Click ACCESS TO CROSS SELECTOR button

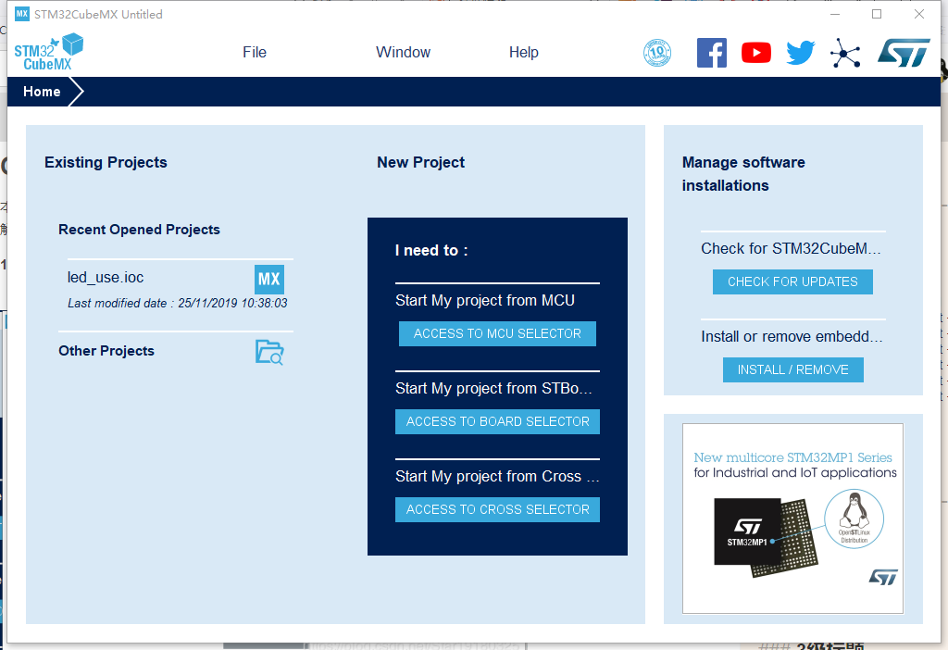pos(497,509)
